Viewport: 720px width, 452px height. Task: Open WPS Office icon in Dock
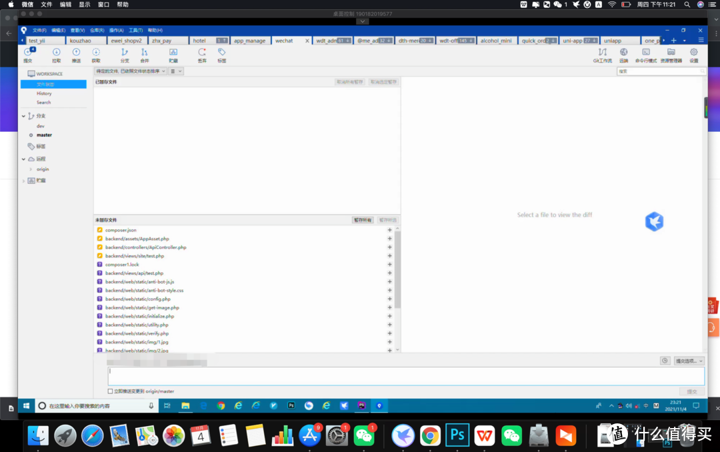tap(485, 435)
